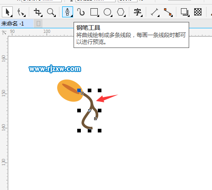Select the Drop shadow tool
This screenshot has height=190, width=212.
pyautogui.click(x=185, y=12)
